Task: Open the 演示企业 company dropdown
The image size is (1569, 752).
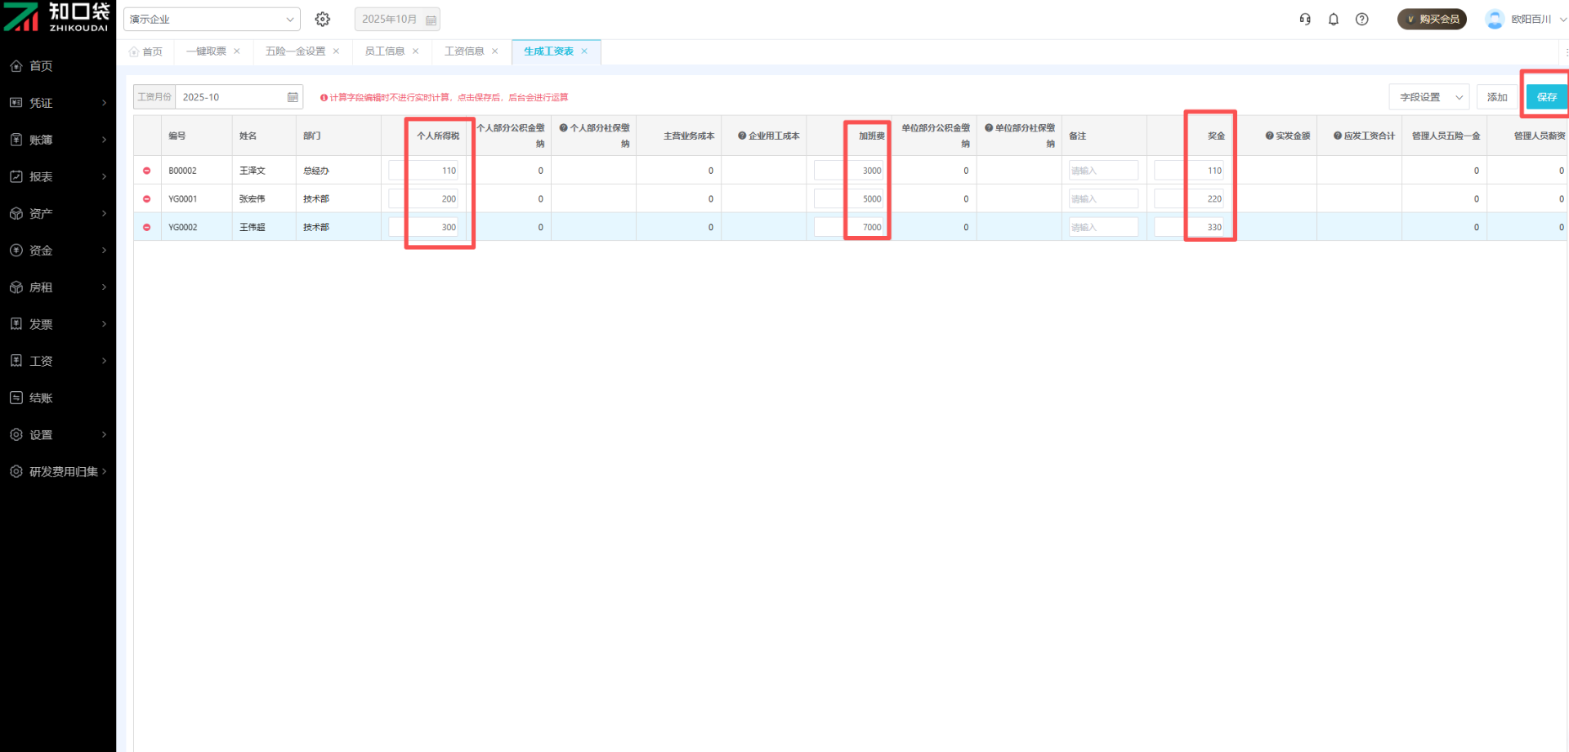Action: point(212,19)
